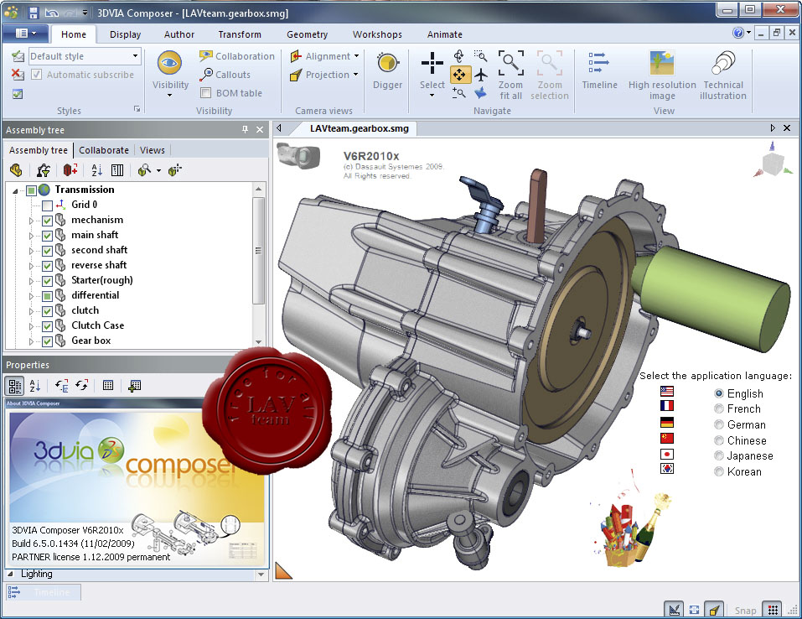Screen dimensions: 802x619
Task: Open the Technical illustration workshop
Action: coord(722,75)
